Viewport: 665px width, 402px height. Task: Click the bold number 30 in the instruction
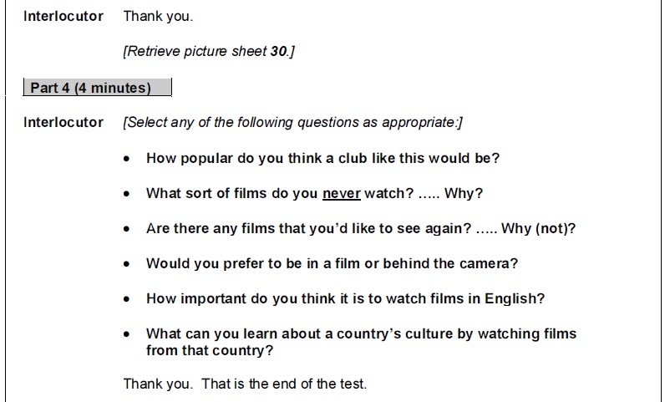coord(279,52)
